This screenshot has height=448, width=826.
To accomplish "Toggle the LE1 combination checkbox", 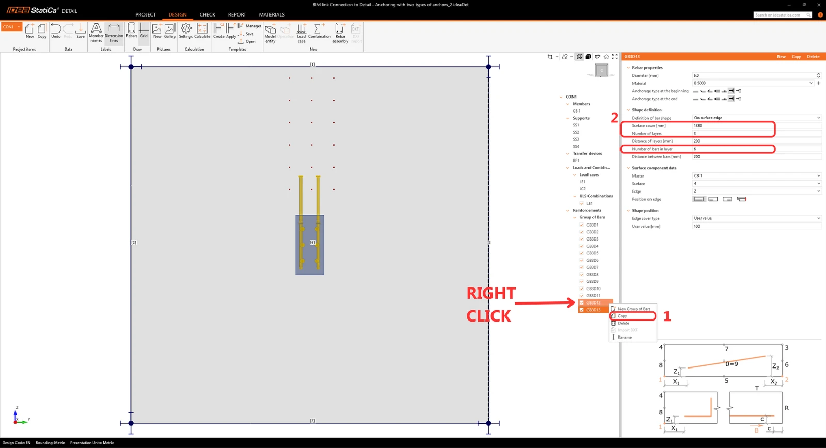I will click(582, 203).
